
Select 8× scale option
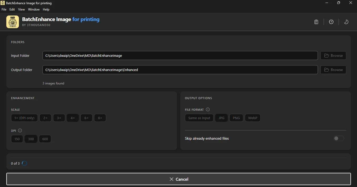tap(100, 118)
